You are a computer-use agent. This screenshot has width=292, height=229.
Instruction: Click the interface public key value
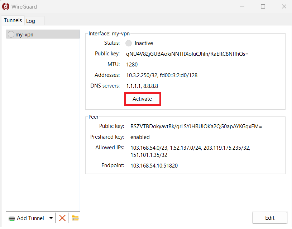tap(187, 54)
